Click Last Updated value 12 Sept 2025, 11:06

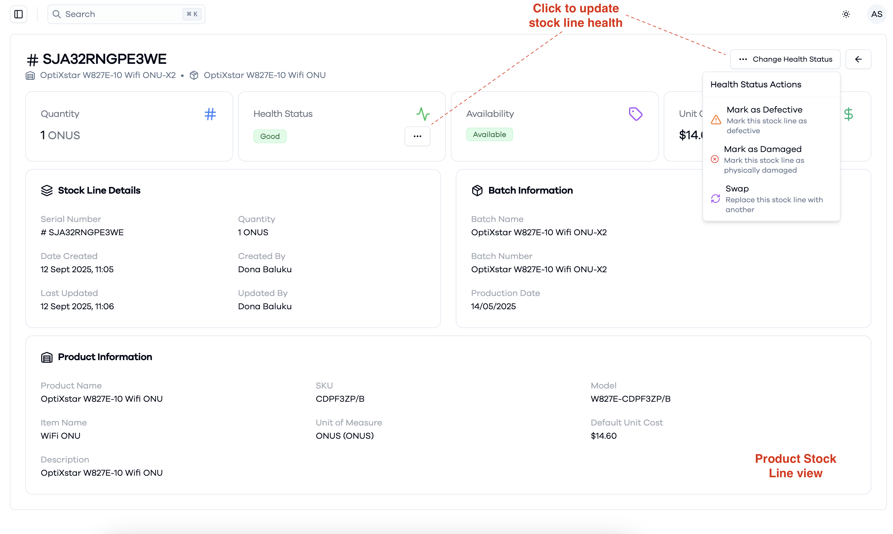tap(77, 306)
